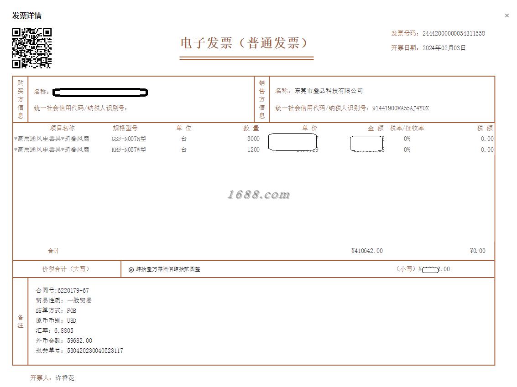Select exchange rate 6.8805
Viewport: 517px width, 387px height.
tap(63, 330)
